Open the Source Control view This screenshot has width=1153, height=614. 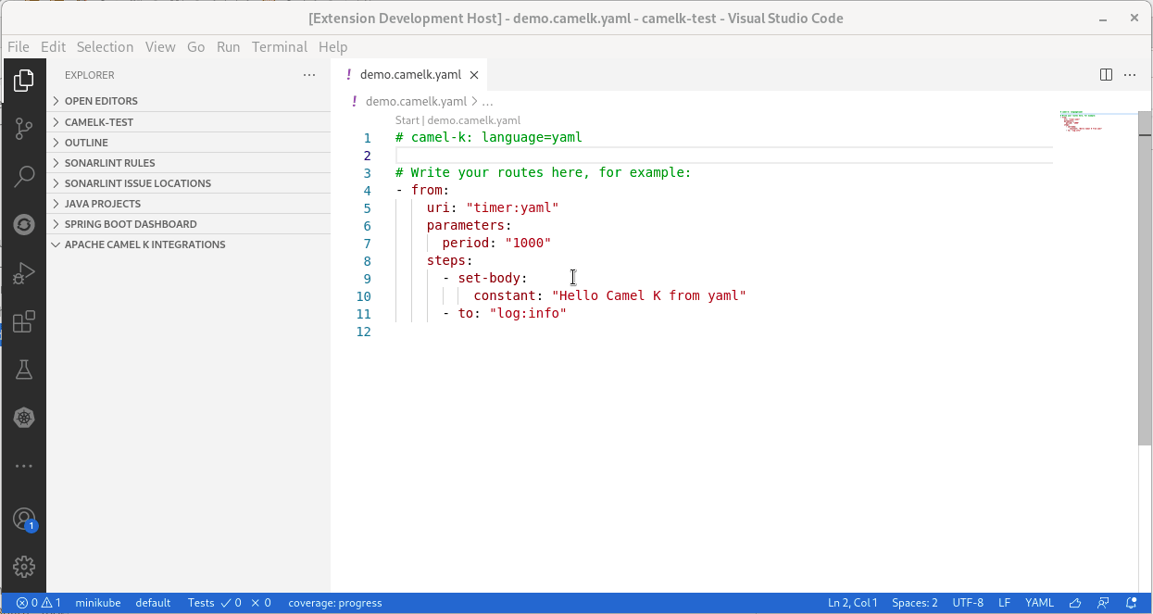[x=23, y=129]
